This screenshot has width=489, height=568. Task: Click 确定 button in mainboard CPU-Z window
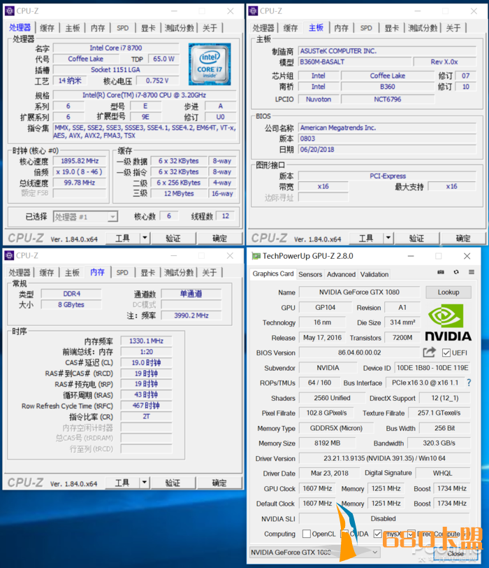463,238
